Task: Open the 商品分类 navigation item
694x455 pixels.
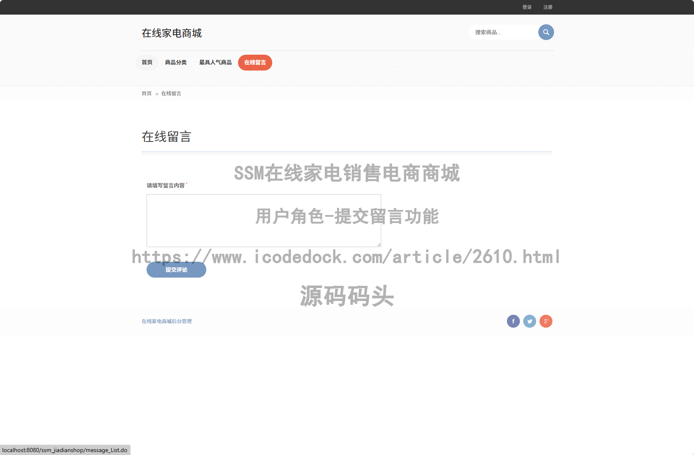Action: [x=176, y=62]
